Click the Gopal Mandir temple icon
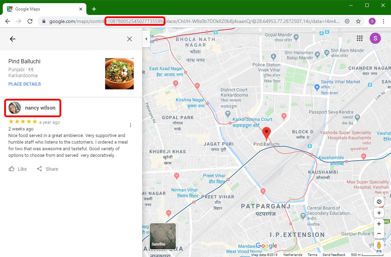Image resolution: width=391 pixels, height=257 pixels. pos(296,37)
